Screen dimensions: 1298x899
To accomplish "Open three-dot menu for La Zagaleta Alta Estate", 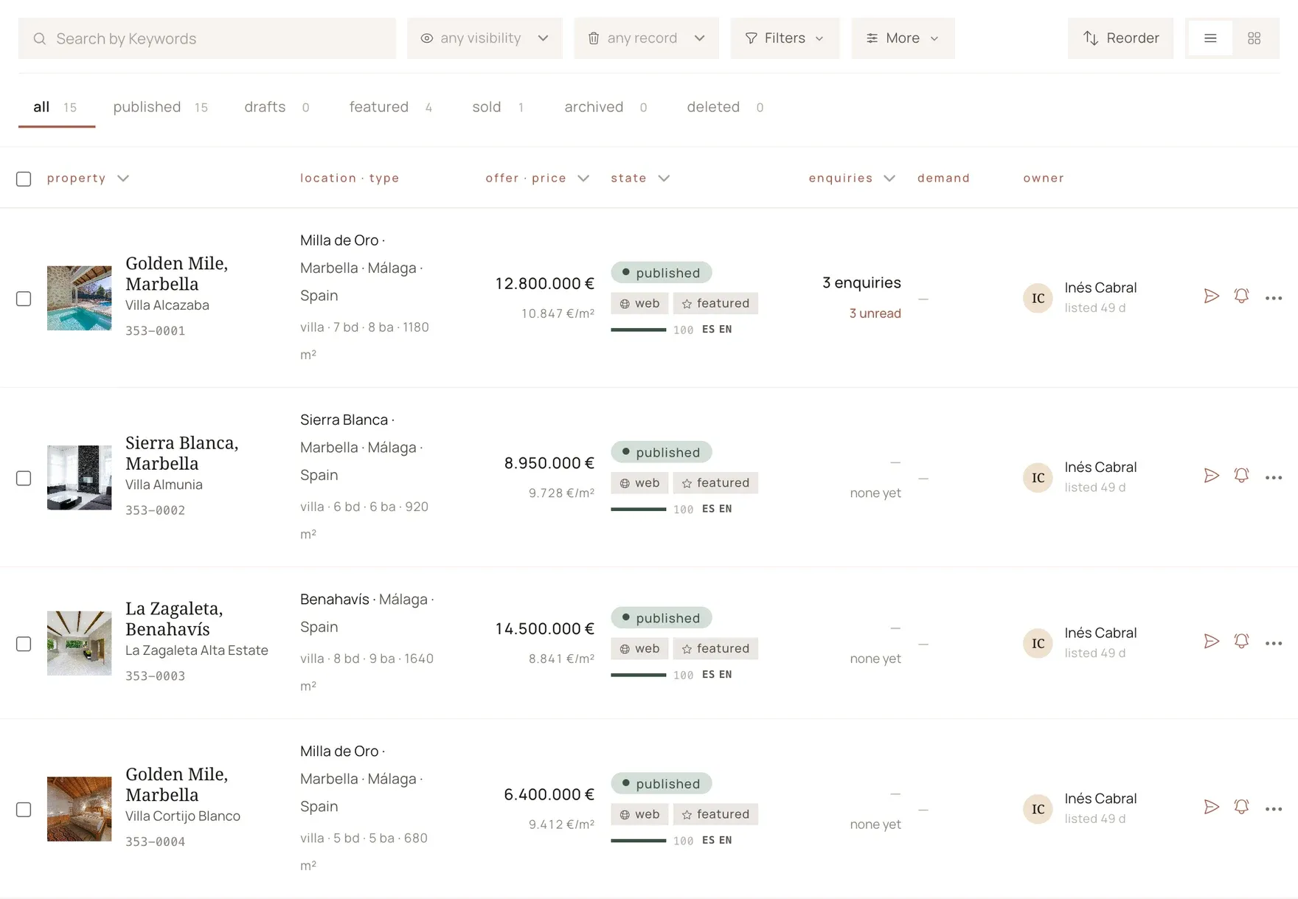I will point(1274,643).
